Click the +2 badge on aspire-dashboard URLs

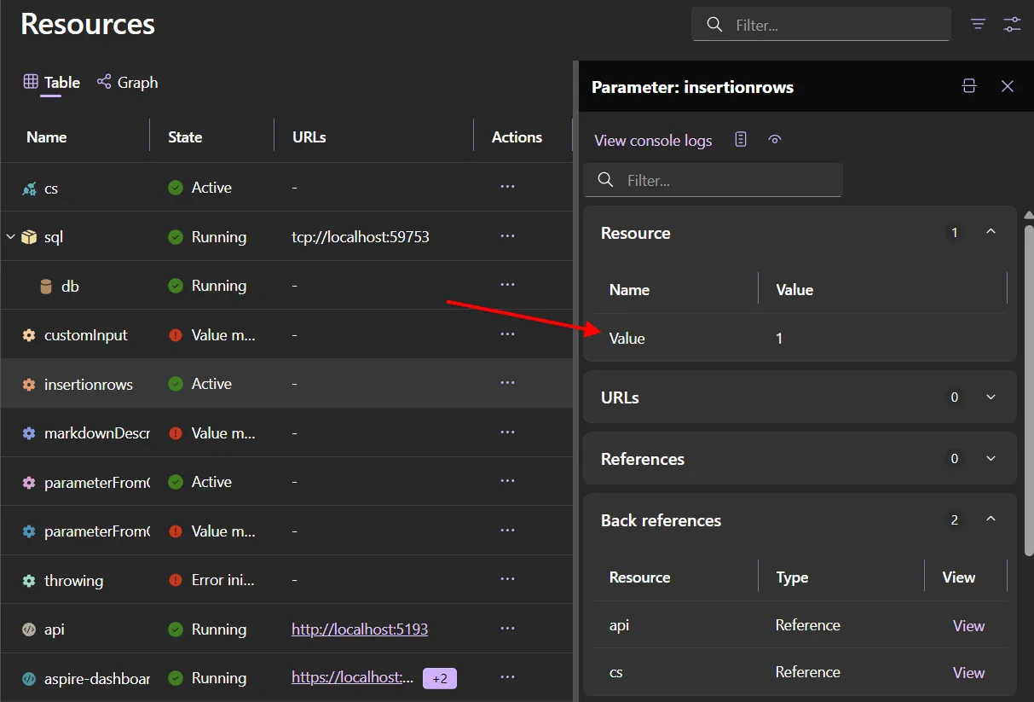439,677
